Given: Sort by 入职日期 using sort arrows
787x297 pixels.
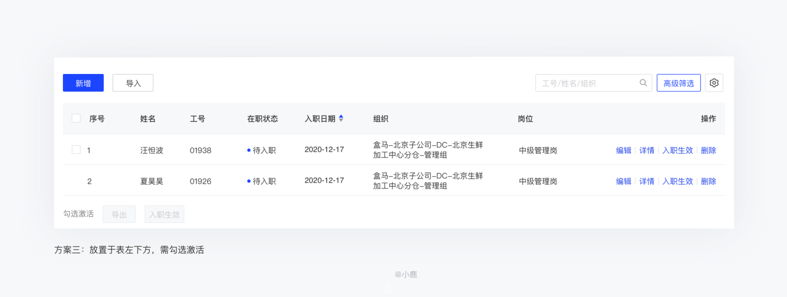Looking at the screenshot, I should pos(341,119).
